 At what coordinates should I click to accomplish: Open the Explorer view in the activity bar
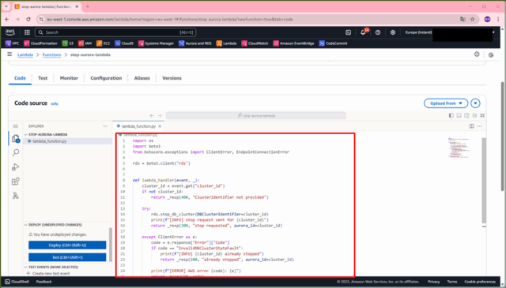[x=16, y=139]
